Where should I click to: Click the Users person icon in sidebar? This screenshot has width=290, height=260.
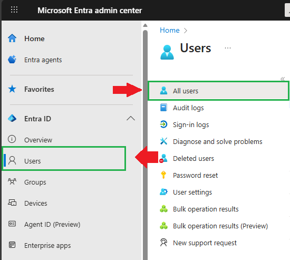coord(12,160)
